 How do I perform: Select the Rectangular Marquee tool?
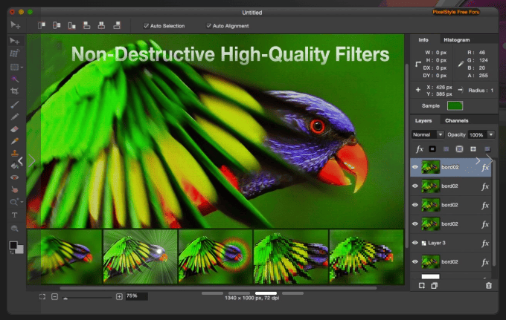coord(14,67)
